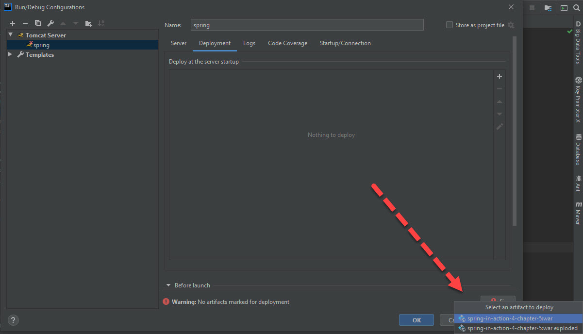Open the help question mark button
The height and width of the screenshot is (334, 583).
pos(13,320)
